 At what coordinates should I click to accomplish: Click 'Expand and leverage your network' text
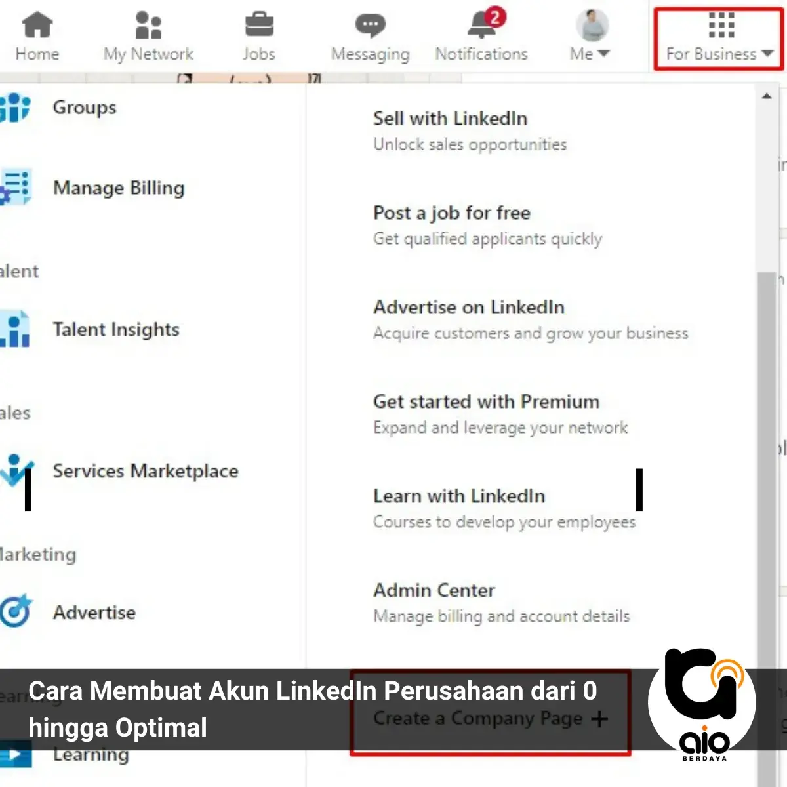[500, 428]
